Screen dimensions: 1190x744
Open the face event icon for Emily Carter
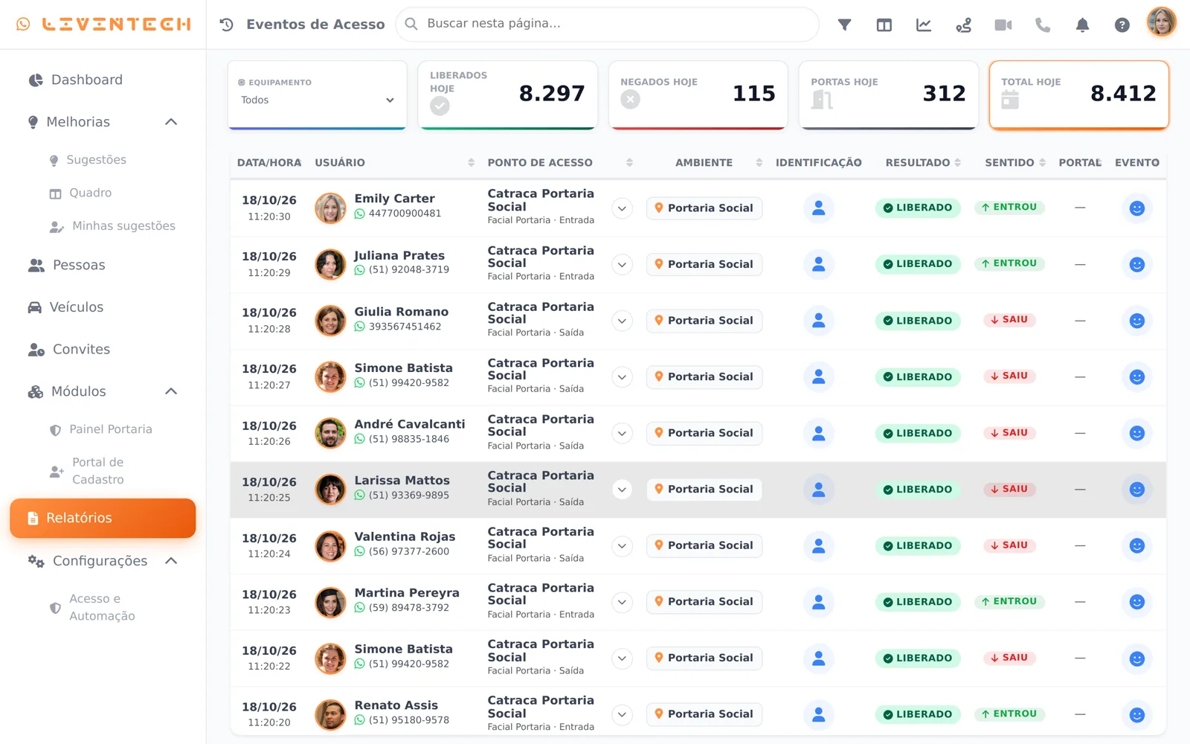1136,208
